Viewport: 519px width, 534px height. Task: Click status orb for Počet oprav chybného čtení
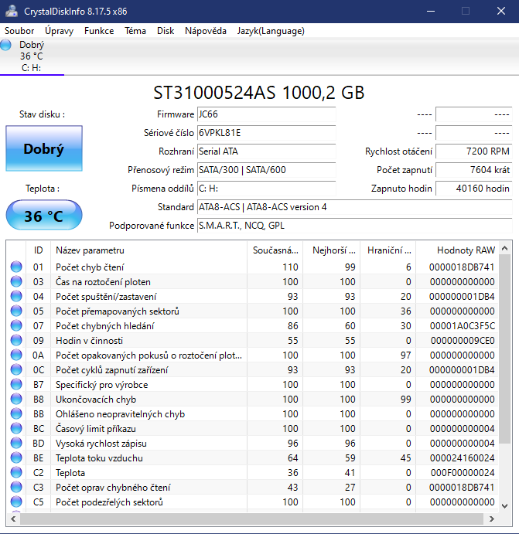(x=16, y=487)
